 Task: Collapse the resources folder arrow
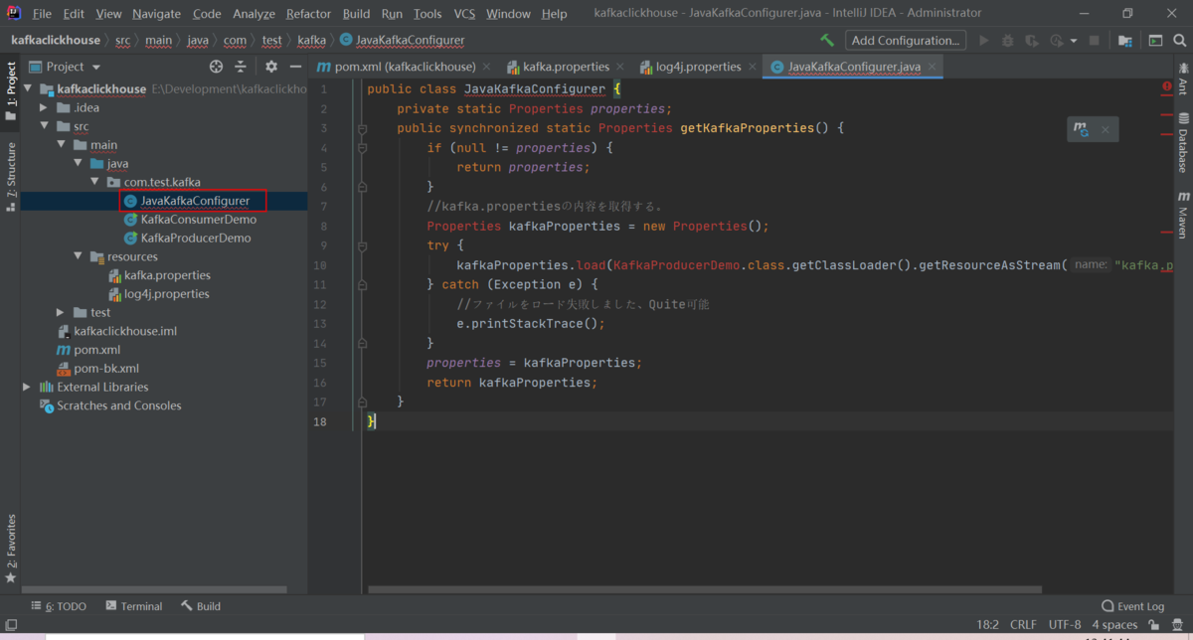78,256
